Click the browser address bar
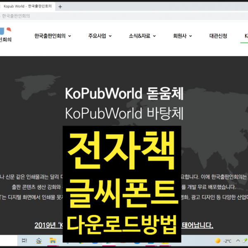The width and height of the screenshot is (248, 248). (x=124, y=16)
